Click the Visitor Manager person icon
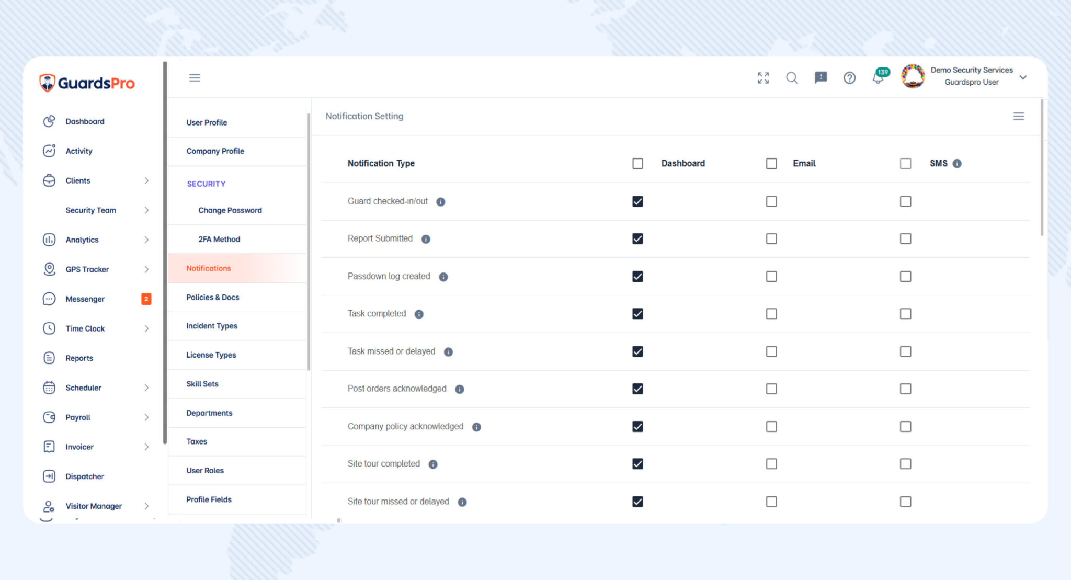Image resolution: width=1071 pixels, height=580 pixels. pos(49,506)
